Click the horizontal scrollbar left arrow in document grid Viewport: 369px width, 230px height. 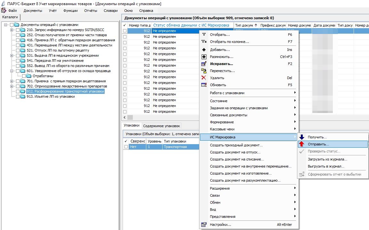pos(124,117)
